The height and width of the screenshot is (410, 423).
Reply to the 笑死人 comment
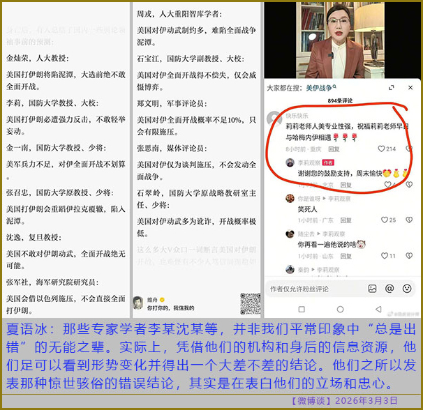[346, 220]
